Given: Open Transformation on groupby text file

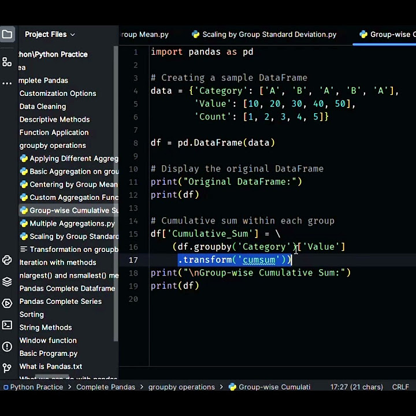Looking at the screenshot, I should tap(69, 250).
